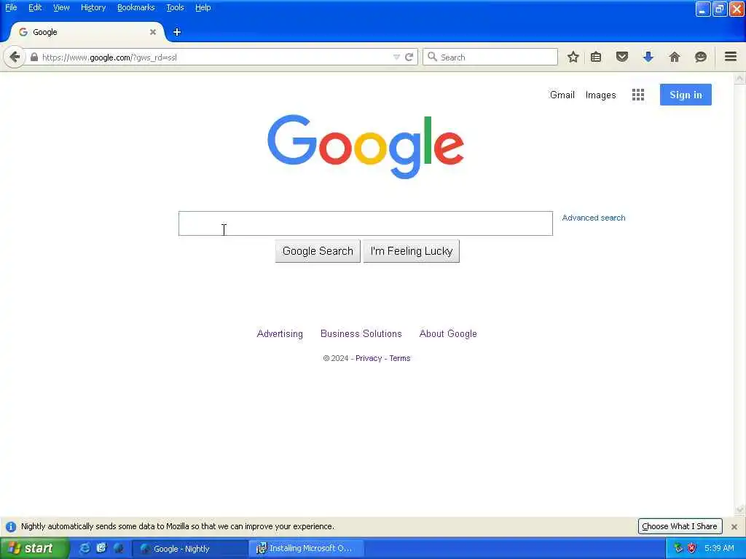Open the Advertising link
This screenshot has width=746, height=559.
[x=280, y=333]
